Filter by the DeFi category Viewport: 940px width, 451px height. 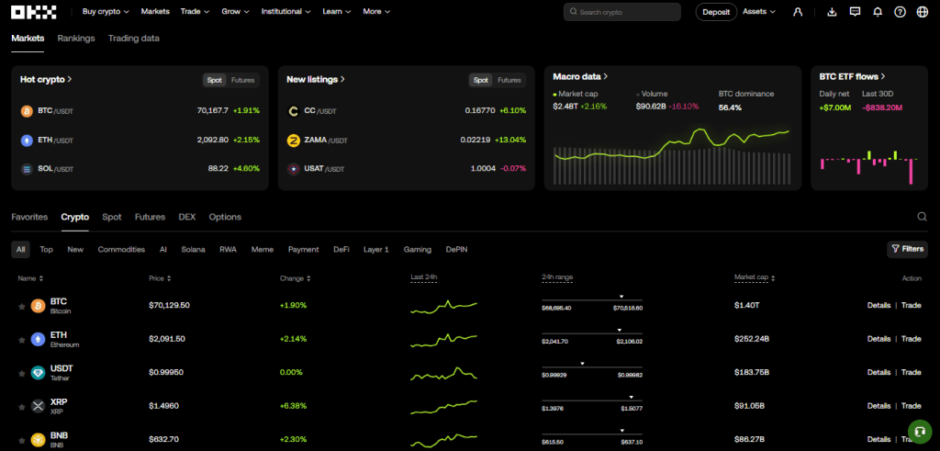tap(341, 250)
